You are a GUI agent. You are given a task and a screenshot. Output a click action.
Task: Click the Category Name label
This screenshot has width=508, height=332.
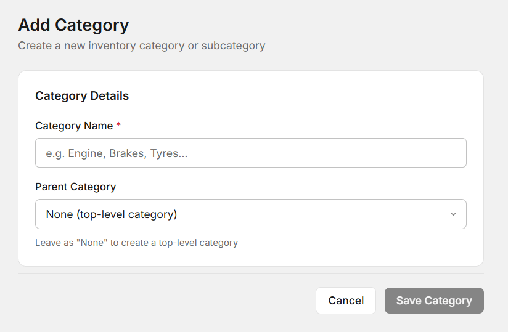[x=74, y=126]
